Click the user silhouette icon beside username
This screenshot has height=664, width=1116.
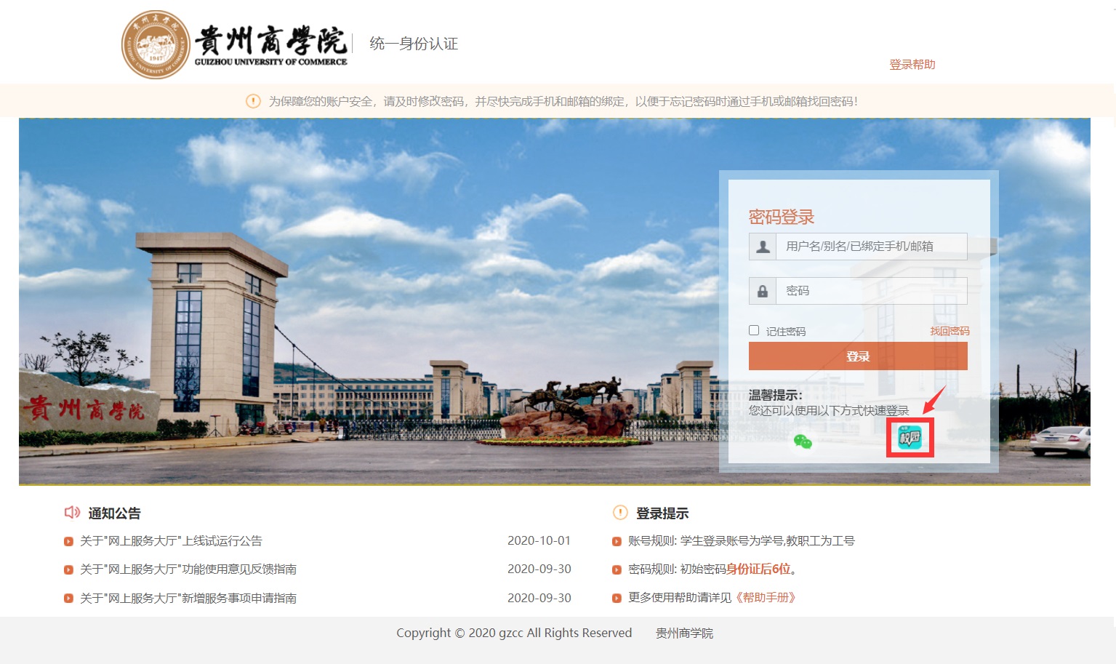(x=763, y=247)
